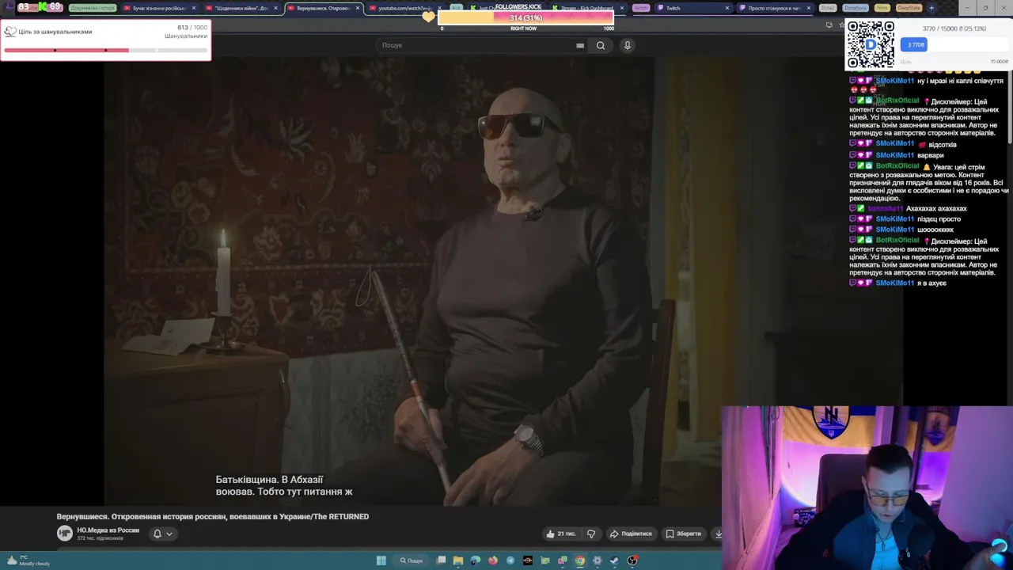1013x570 pixels.
Task: Click the DeepState bookmark button
Action: [x=909, y=8]
